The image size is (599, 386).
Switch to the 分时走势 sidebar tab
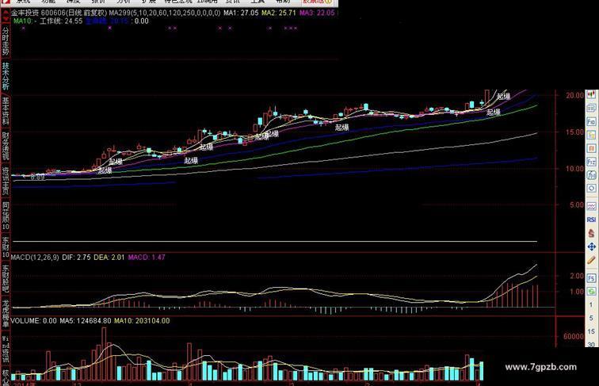click(x=6, y=40)
